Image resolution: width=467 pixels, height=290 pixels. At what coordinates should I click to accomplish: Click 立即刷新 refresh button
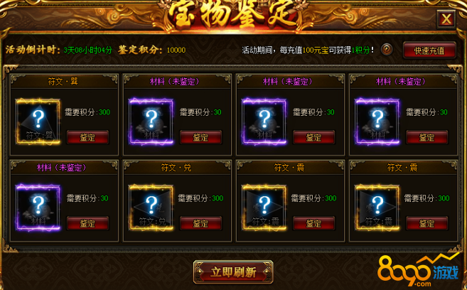[x=233, y=272]
